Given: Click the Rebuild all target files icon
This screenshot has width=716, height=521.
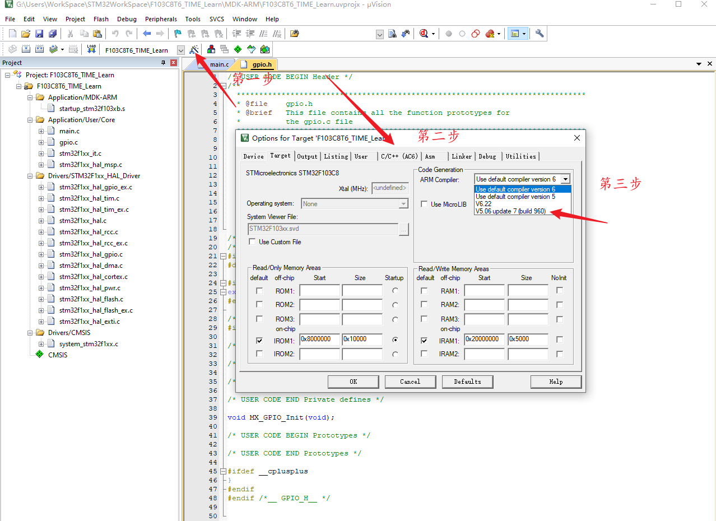Looking at the screenshot, I should click(39, 49).
